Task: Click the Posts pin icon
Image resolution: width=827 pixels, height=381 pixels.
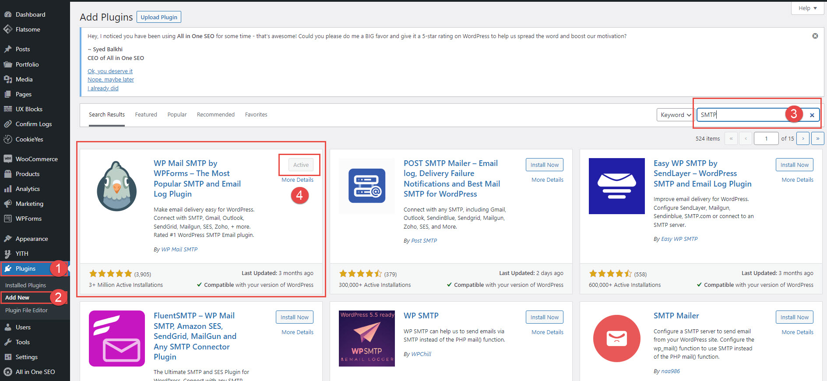Action: pyautogui.click(x=7, y=49)
